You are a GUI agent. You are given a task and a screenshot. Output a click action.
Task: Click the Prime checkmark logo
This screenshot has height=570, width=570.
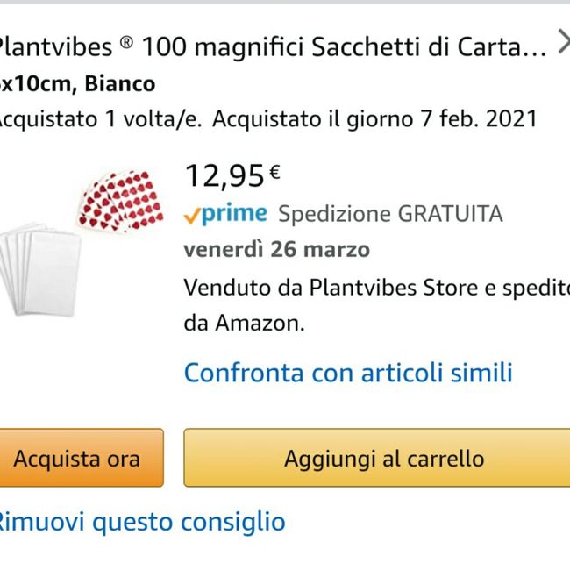tap(191, 214)
